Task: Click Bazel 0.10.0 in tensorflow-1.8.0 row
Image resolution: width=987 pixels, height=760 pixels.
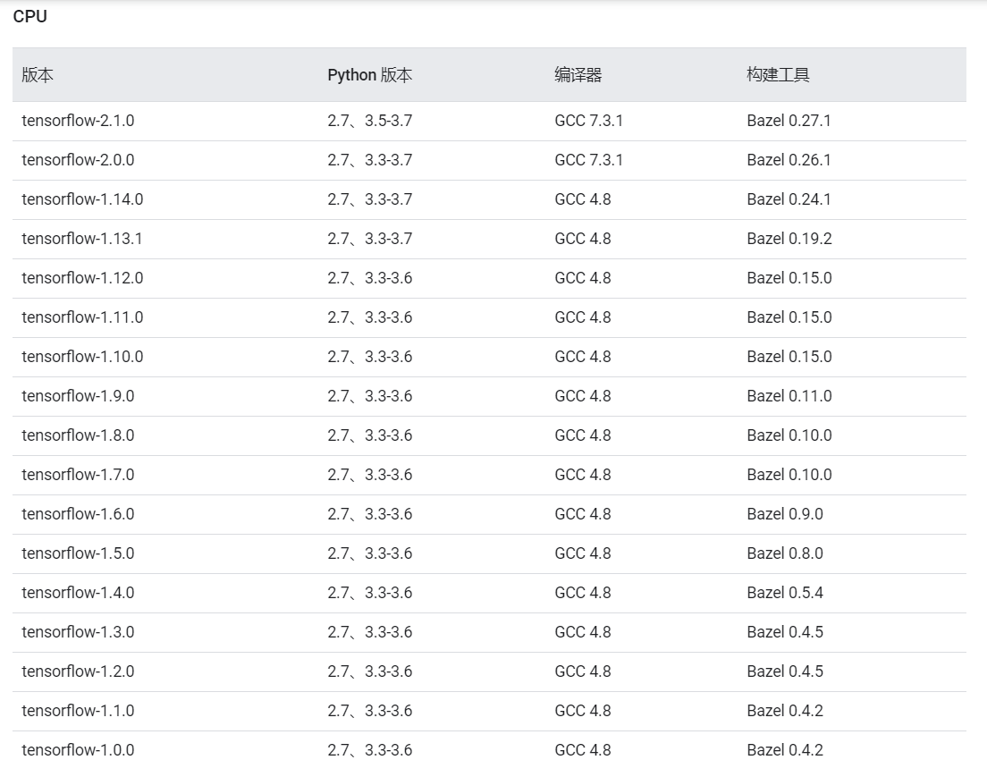Action: (x=789, y=435)
